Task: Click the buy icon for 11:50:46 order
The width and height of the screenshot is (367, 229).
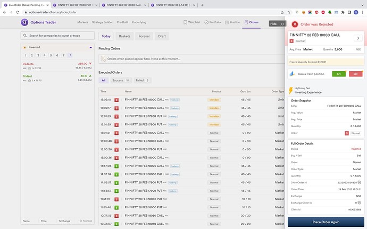Action: click(116, 207)
